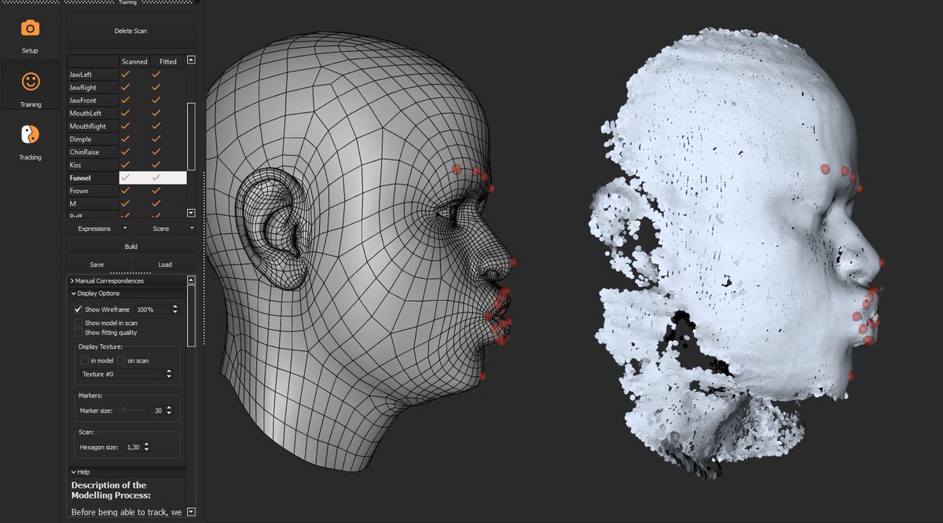This screenshot has height=523, width=943.
Task: Select the ChinRaise expression row
Action: coord(127,152)
